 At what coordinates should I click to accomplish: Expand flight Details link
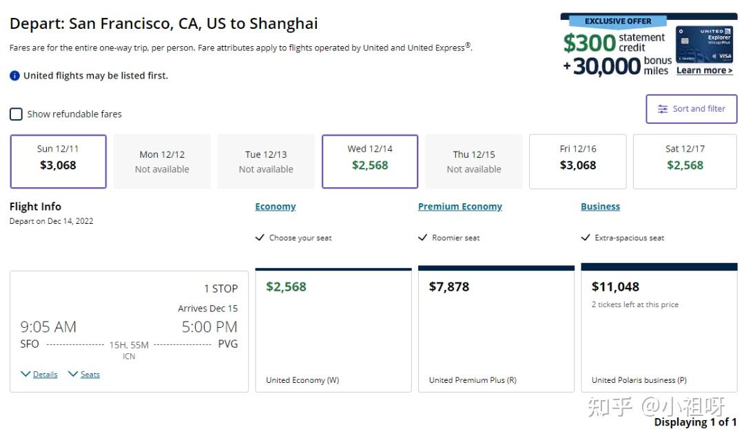45,375
